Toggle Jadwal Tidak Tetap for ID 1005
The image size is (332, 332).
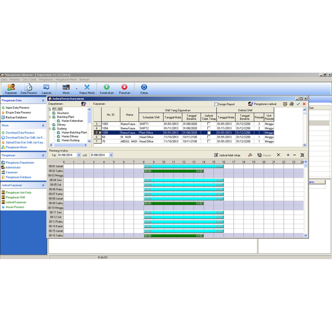pos(209,133)
